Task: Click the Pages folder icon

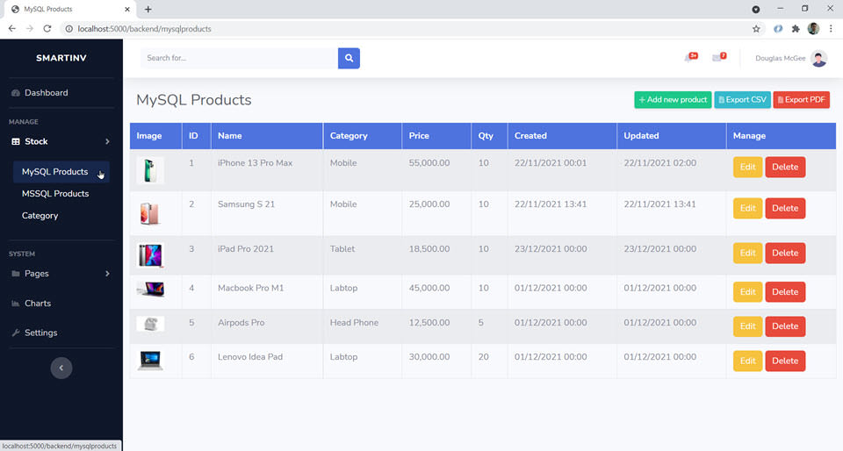Action: pos(16,274)
